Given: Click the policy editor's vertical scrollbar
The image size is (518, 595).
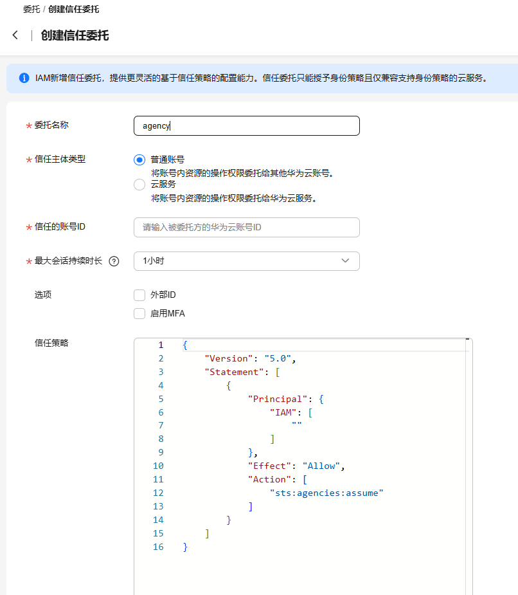Looking at the screenshot, I should click(468, 467).
